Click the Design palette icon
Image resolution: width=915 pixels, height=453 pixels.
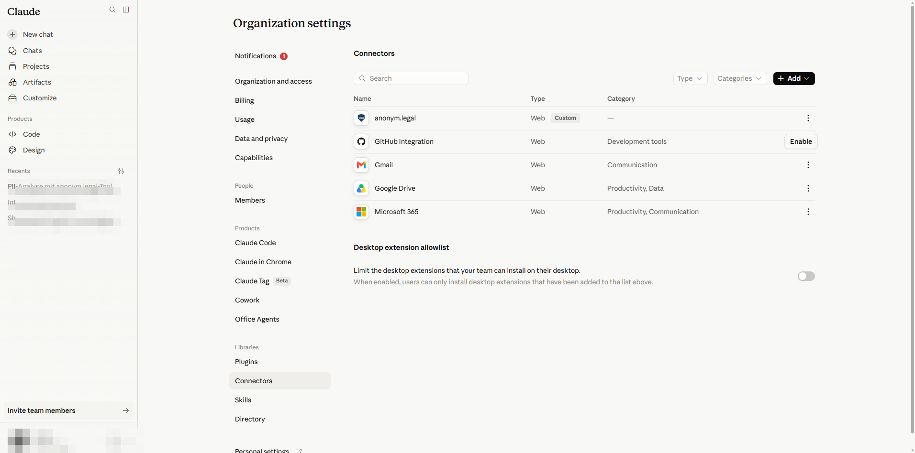pos(12,150)
